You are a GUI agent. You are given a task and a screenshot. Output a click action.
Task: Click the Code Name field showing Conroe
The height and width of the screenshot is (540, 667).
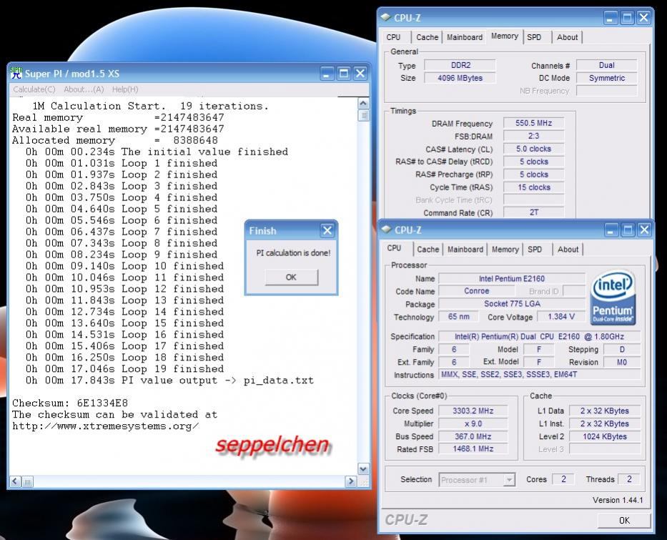pyautogui.click(x=476, y=291)
